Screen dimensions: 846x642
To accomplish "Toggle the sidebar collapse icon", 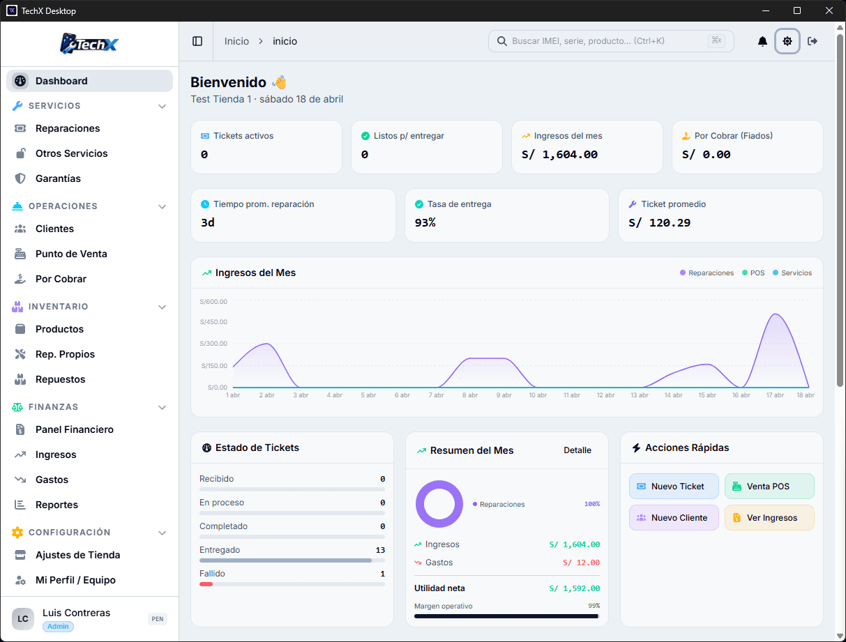I will [197, 41].
